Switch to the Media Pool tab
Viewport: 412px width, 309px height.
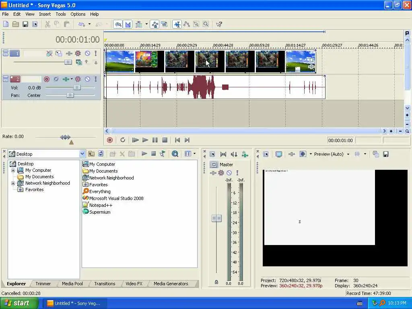(72, 284)
